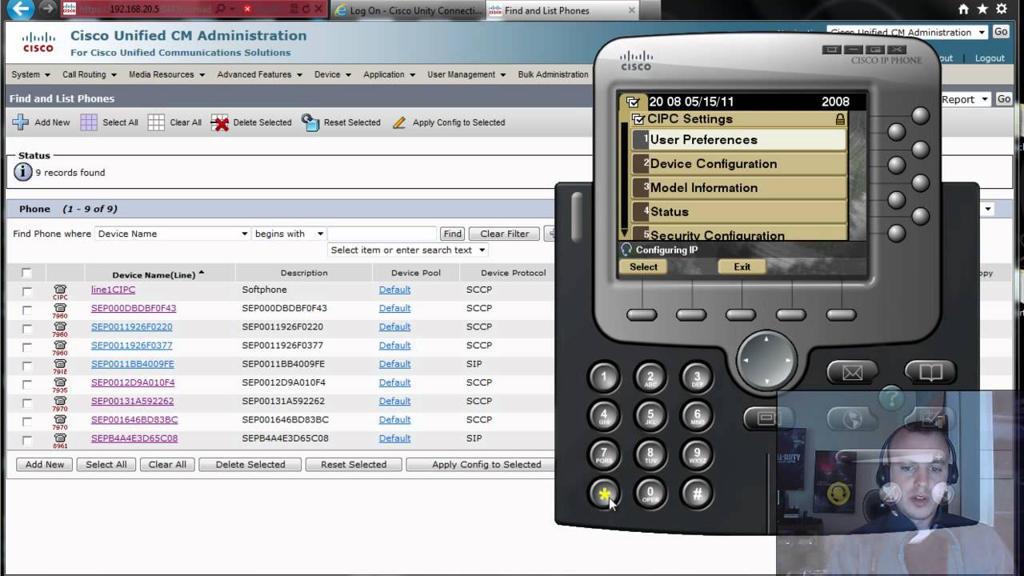Click the Directories book button on the phone
1024x576 pixels.
tap(930, 372)
